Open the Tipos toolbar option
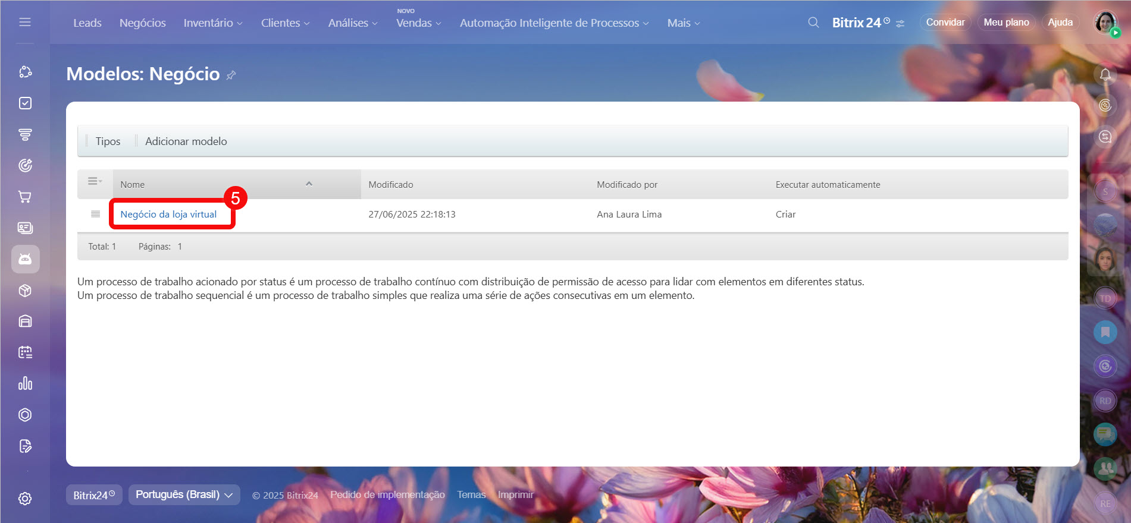 [108, 141]
